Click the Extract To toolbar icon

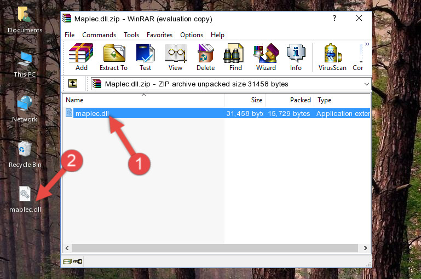pyautogui.click(x=113, y=57)
